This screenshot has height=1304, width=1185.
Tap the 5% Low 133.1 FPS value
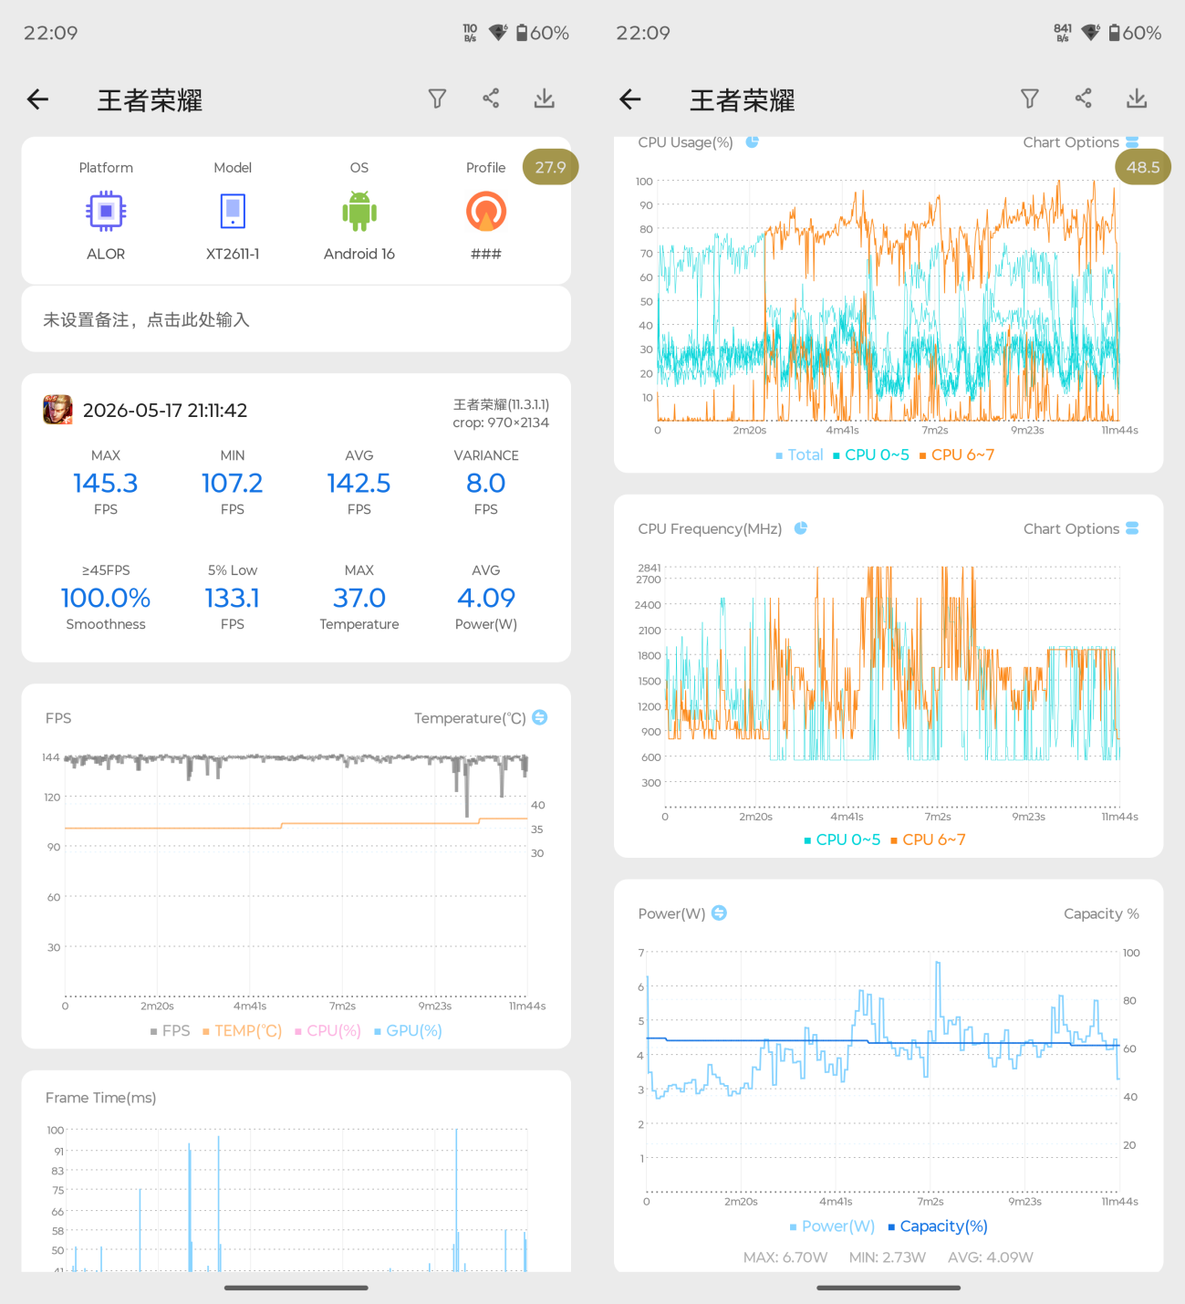click(x=233, y=598)
